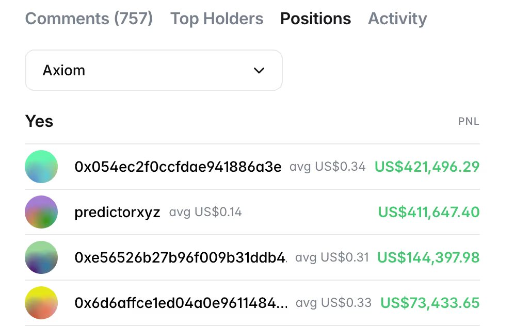Viewport: 514px width, 326px height.
Task: Click the US$73,433.65 PNL amount
Action: [x=430, y=302]
